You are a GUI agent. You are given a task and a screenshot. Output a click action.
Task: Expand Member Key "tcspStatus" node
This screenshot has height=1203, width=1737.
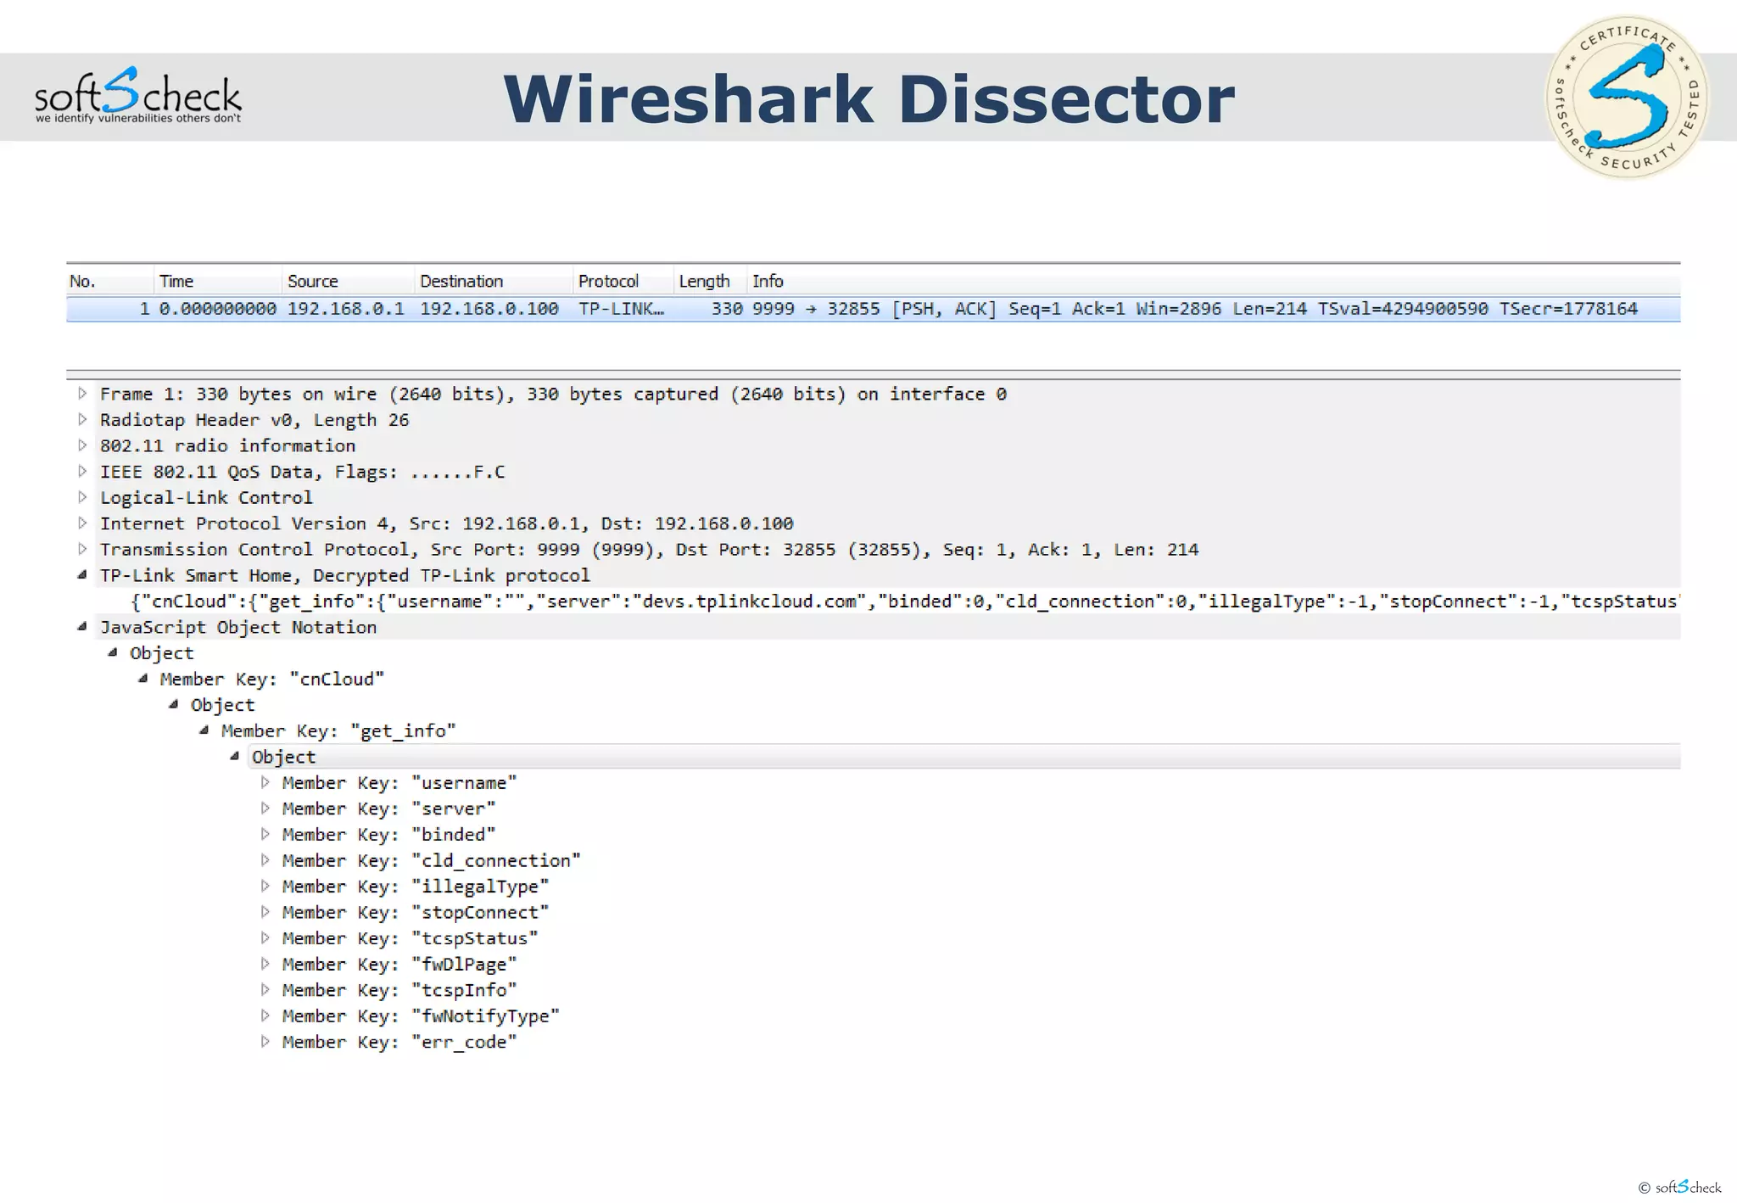[265, 937]
